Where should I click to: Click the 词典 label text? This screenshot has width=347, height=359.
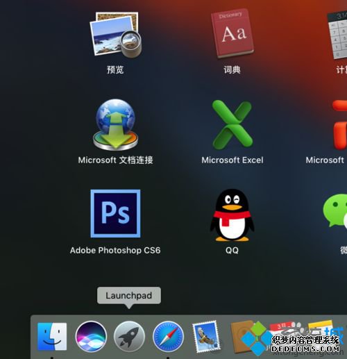click(x=232, y=69)
